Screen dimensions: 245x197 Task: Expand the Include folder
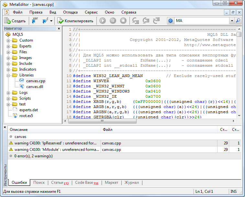[x=8, y=64]
